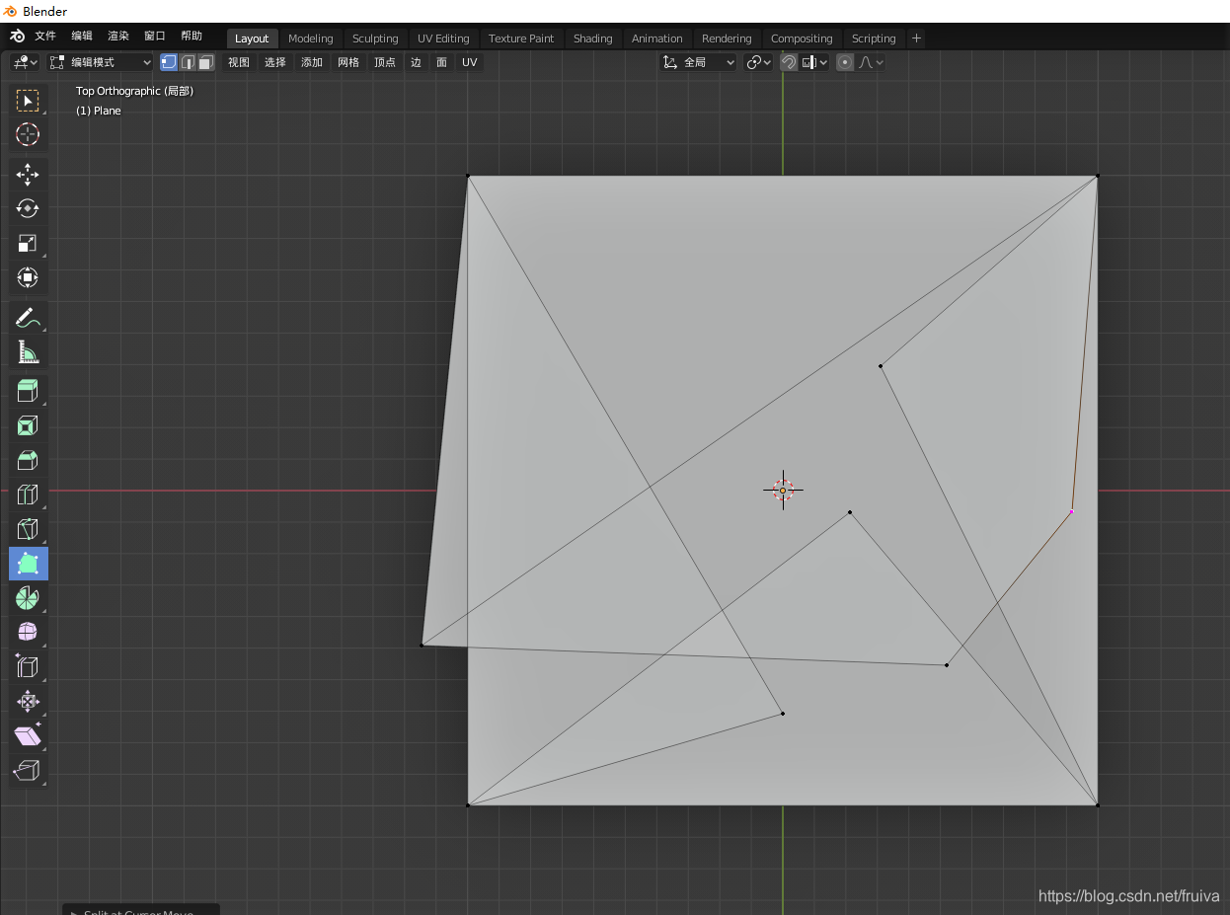Image resolution: width=1230 pixels, height=915 pixels.
Task: Click the 3D cursor in the viewport
Action: [783, 490]
